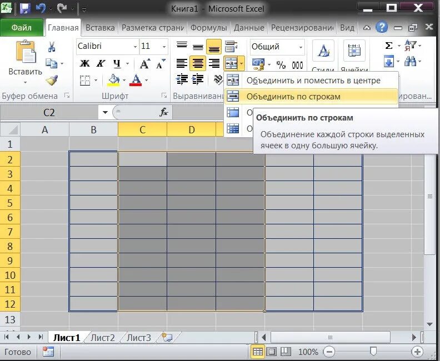Click the fx insert function button

tap(164, 113)
